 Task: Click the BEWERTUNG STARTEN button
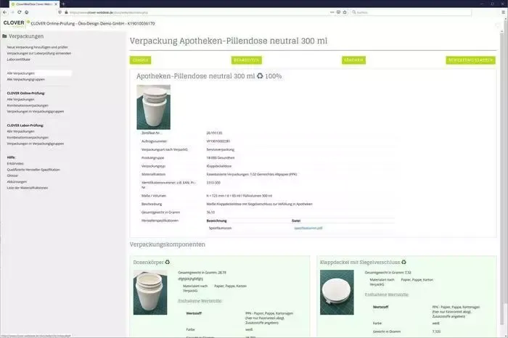470,60
